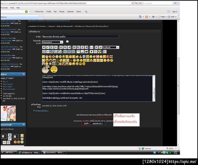198x165 pixels.
Task: Insert hyperlink with globe icon
Action: pos(52,52)
